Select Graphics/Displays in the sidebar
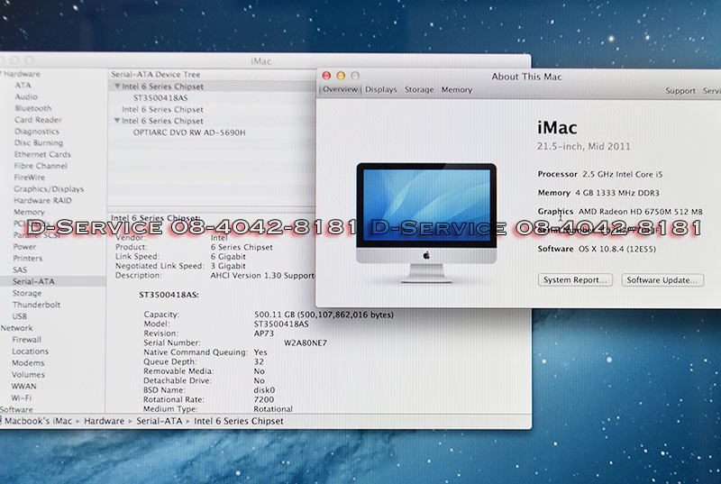Screen dimensions: 721x484 [49, 189]
